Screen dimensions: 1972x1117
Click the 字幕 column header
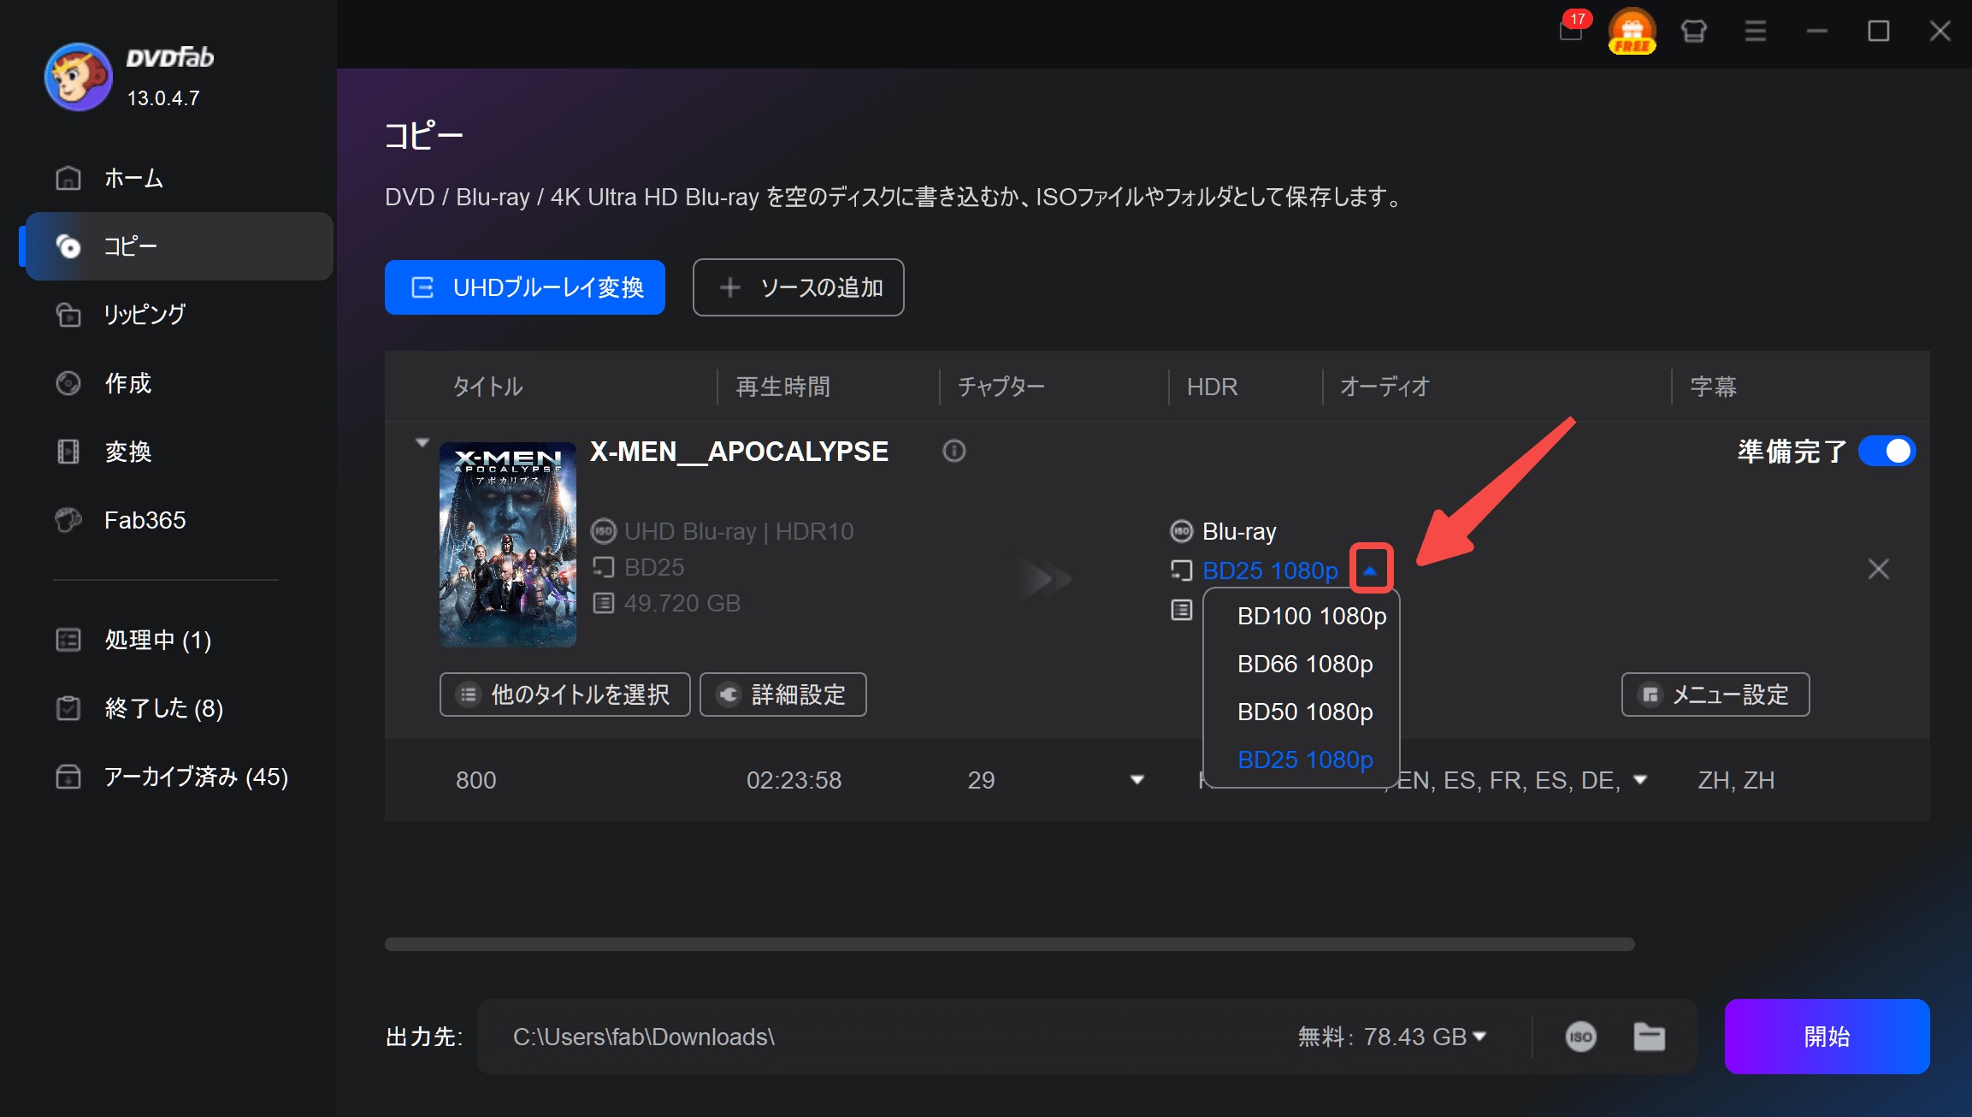click(x=1713, y=387)
